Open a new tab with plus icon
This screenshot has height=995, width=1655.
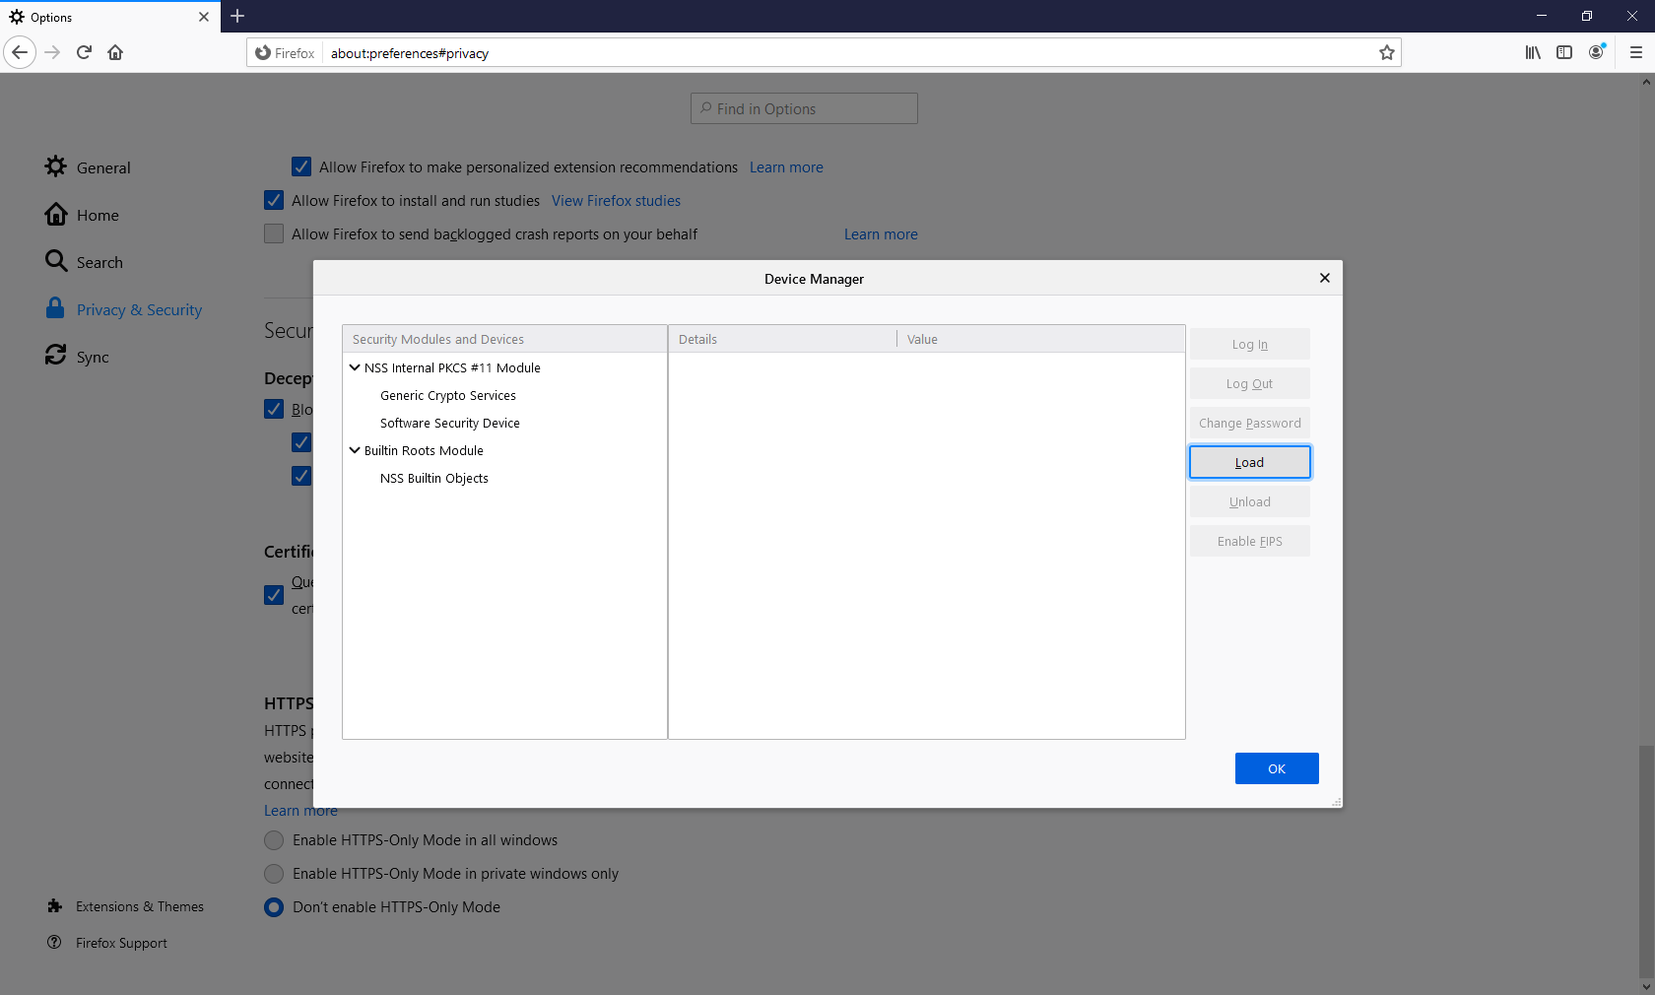pyautogui.click(x=237, y=16)
